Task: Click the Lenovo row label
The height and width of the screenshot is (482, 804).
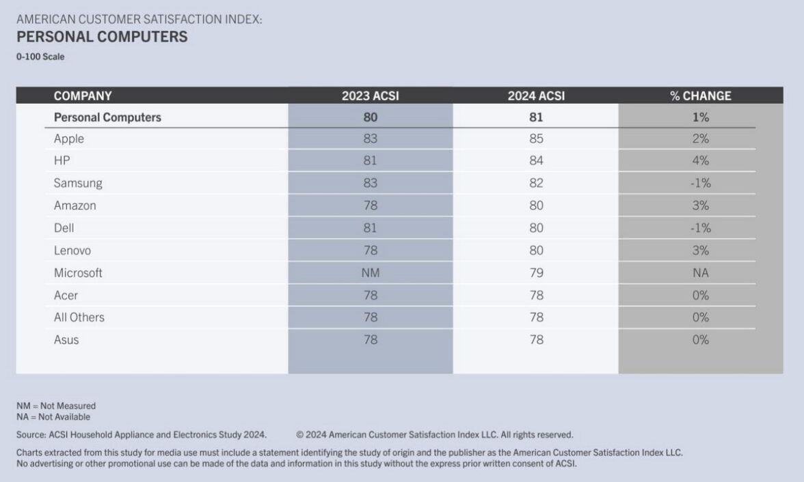Action: (72, 251)
